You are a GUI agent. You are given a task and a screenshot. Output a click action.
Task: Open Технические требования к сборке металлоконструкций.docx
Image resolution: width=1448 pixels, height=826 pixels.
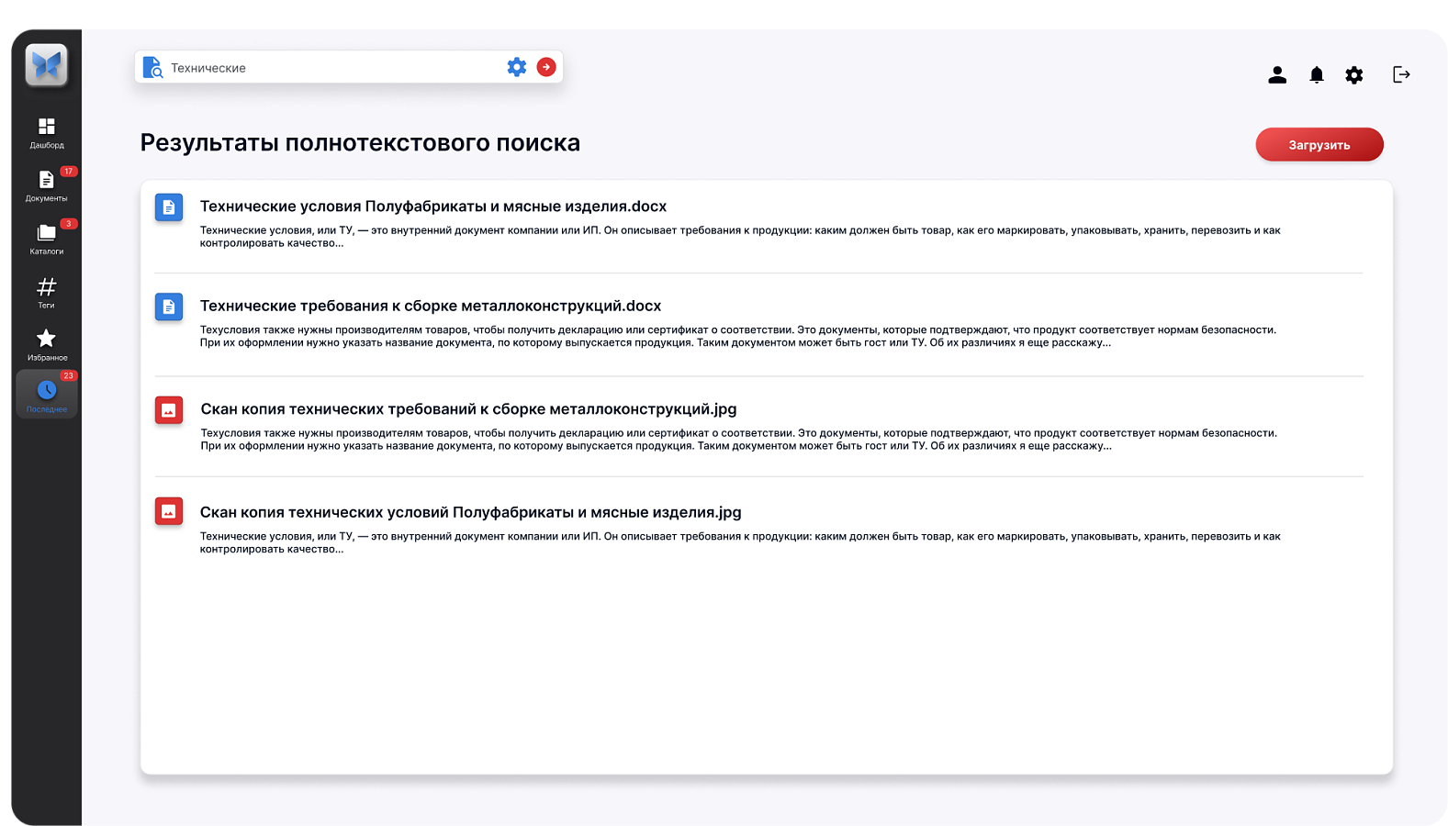[431, 306]
